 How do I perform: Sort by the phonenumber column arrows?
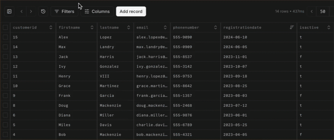(215, 27)
